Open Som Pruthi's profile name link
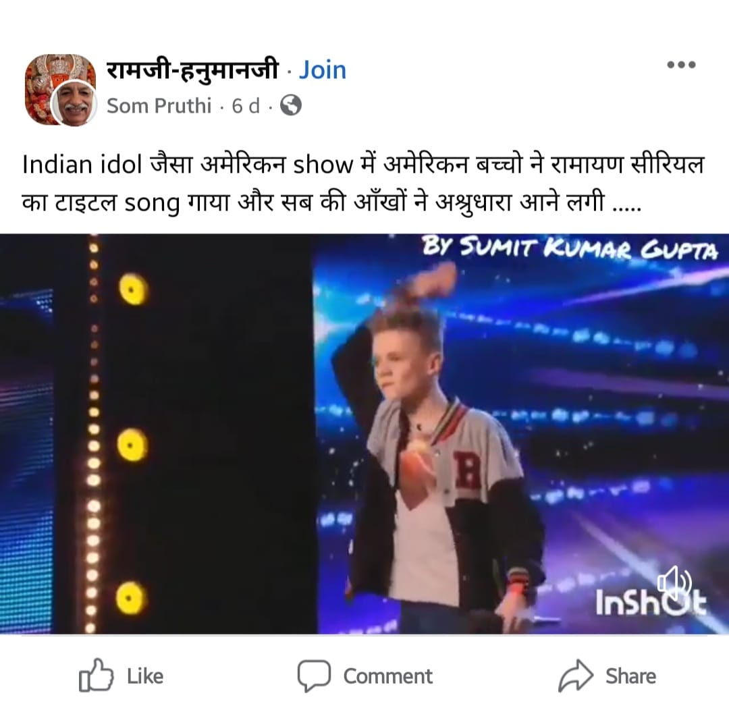The image size is (729, 712). pos(159,105)
